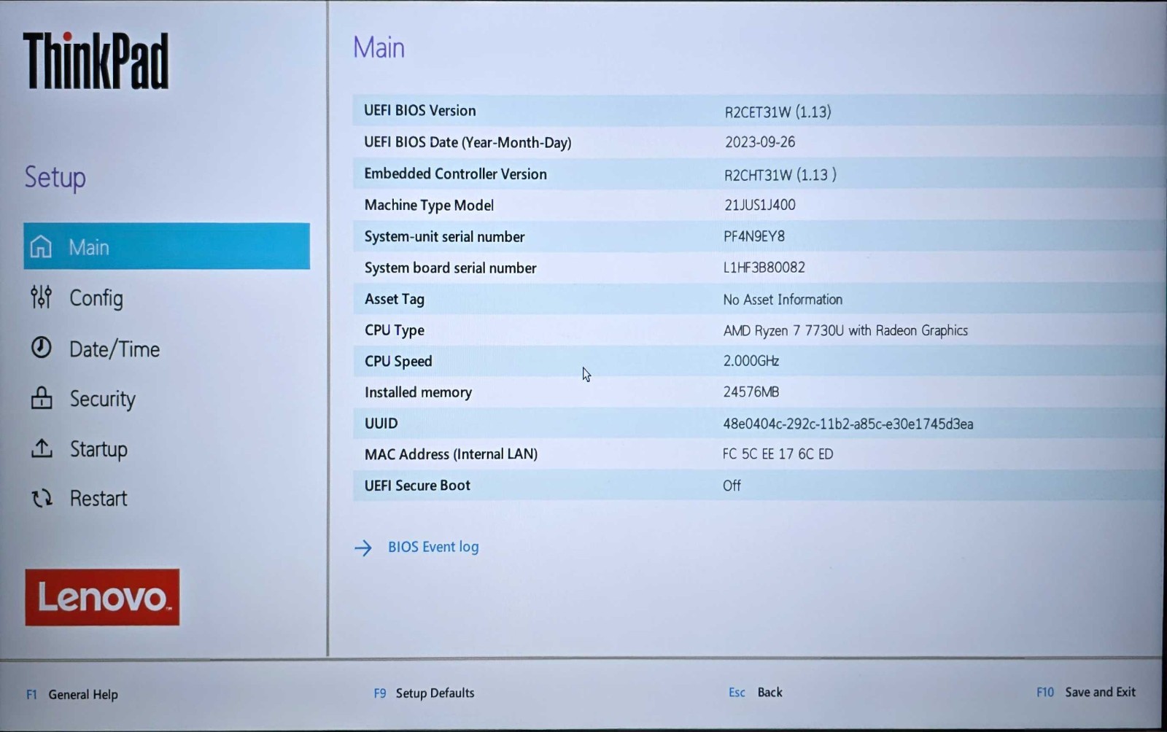Screen dimensions: 1167x732
Task: Click the serial value PF4N9EY8
Action: (x=754, y=236)
